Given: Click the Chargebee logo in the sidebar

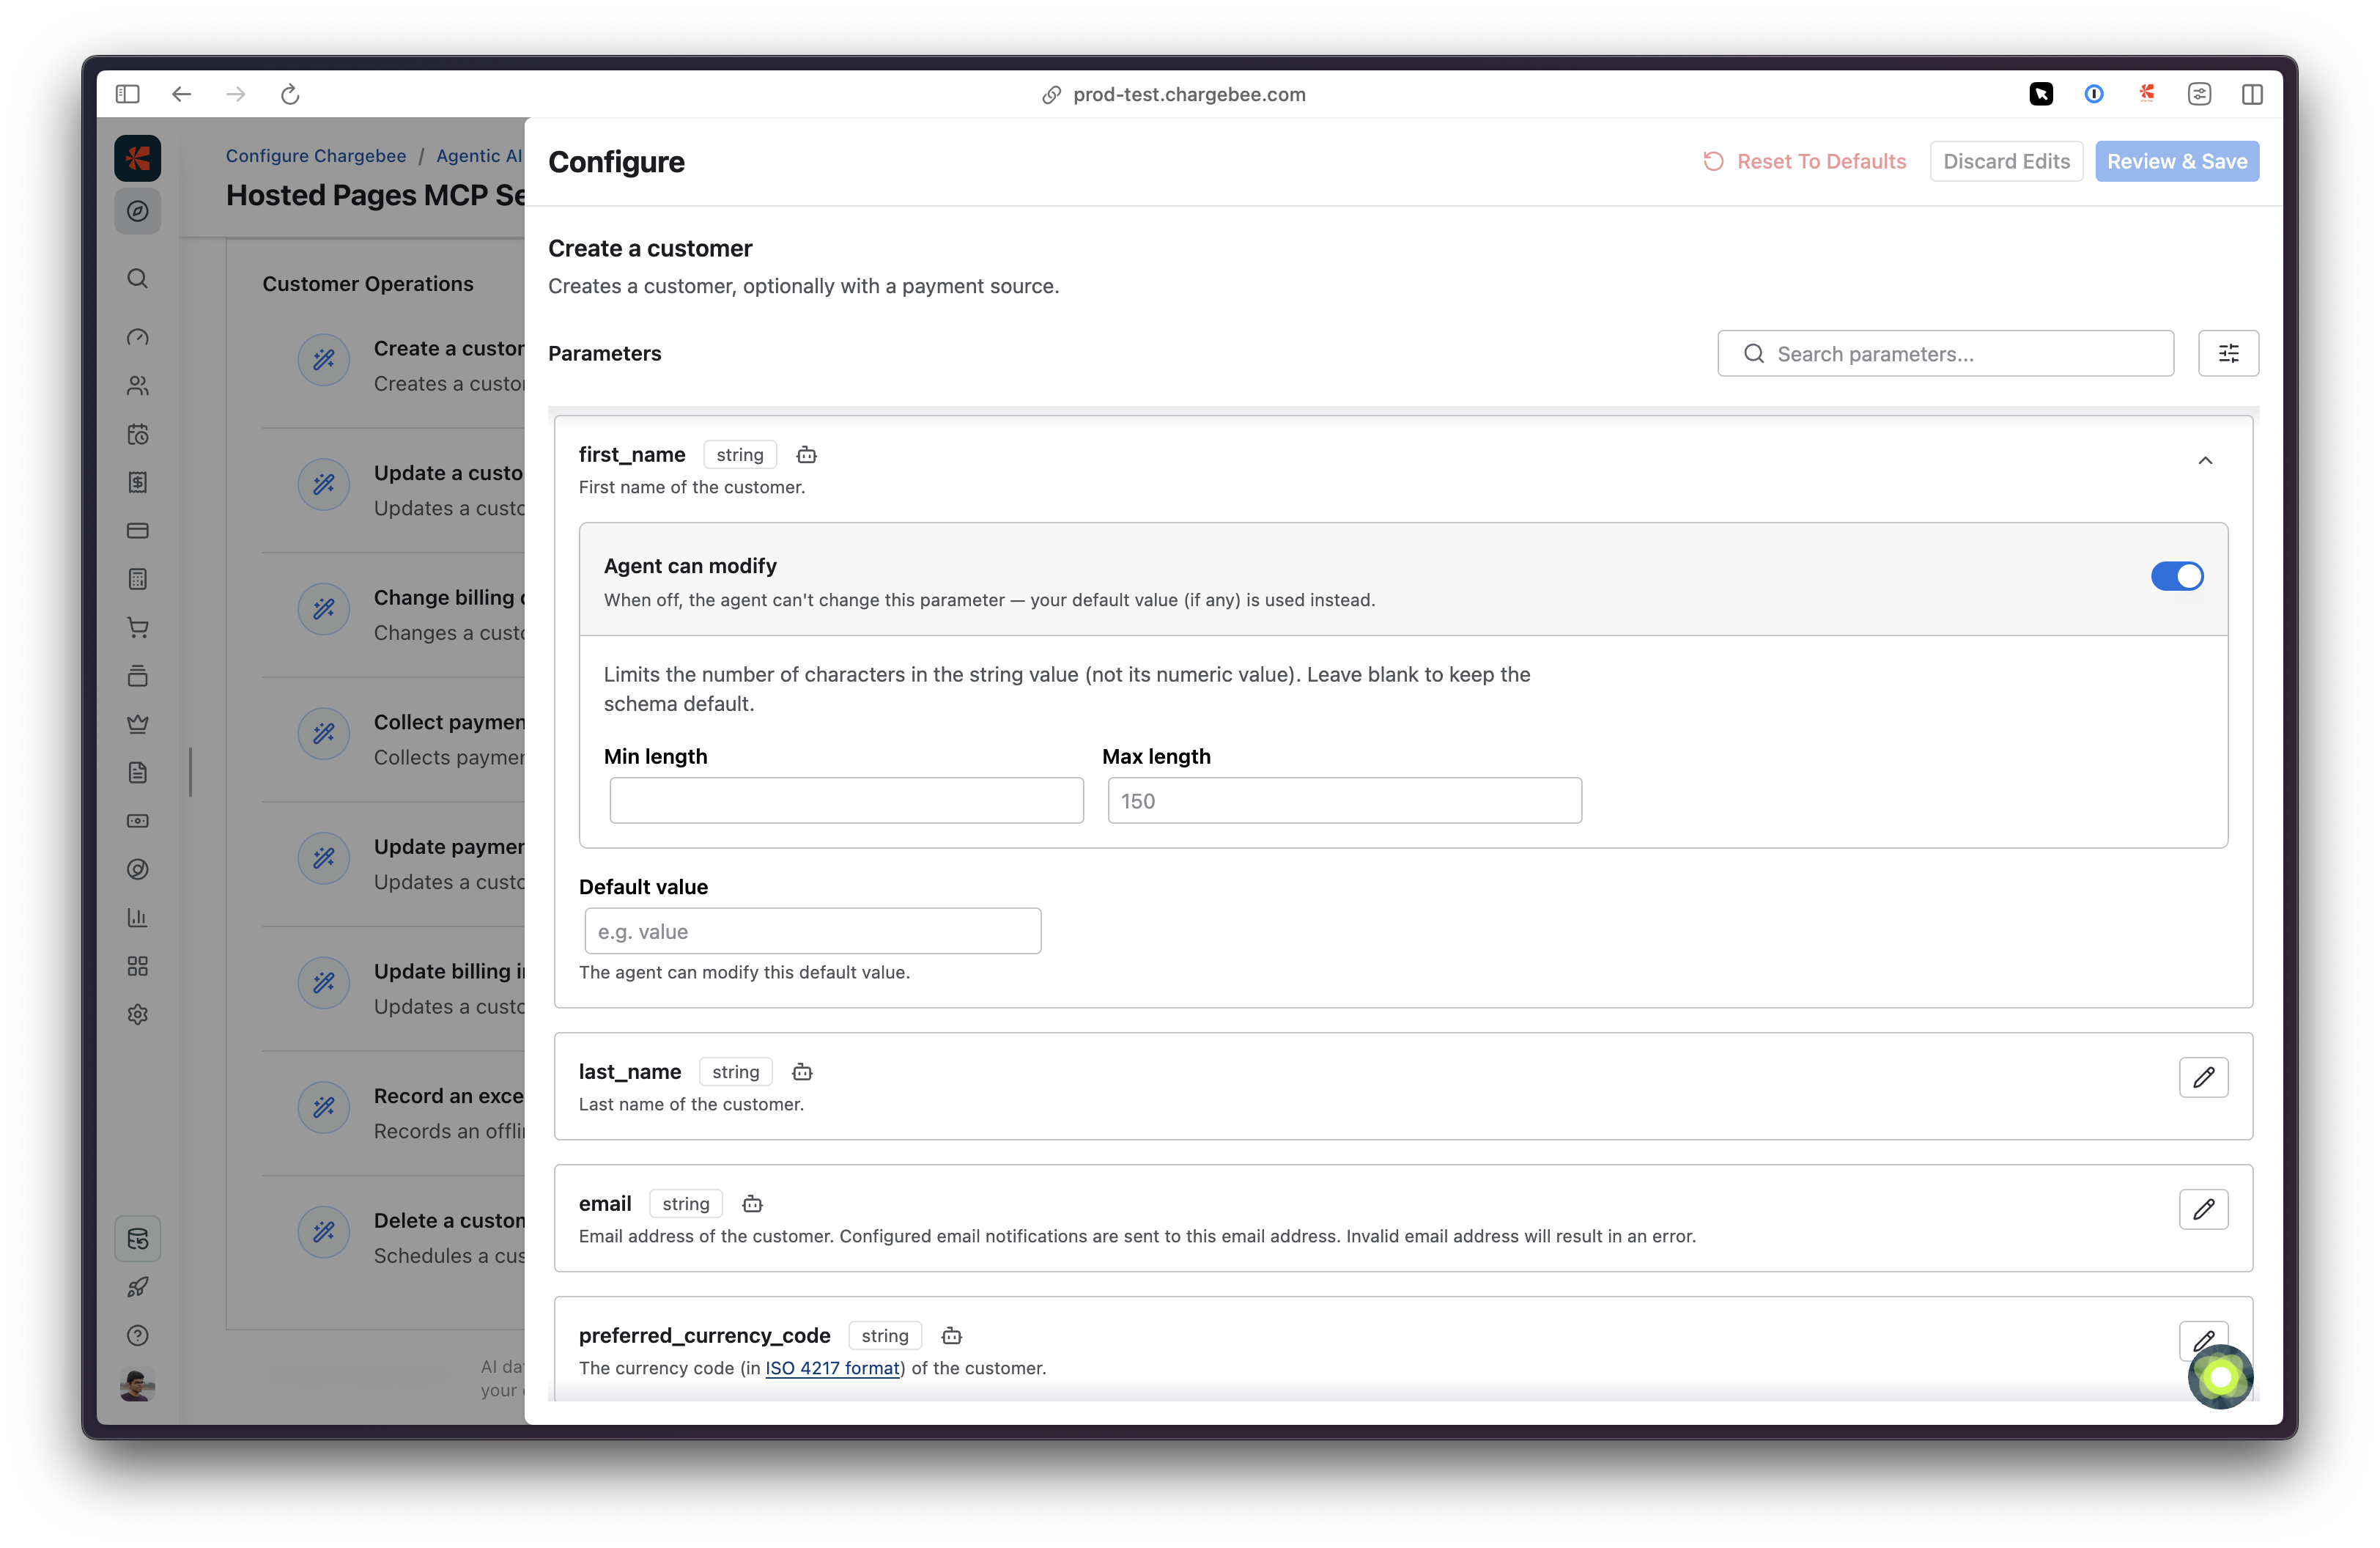Looking at the screenshot, I should (x=138, y=158).
